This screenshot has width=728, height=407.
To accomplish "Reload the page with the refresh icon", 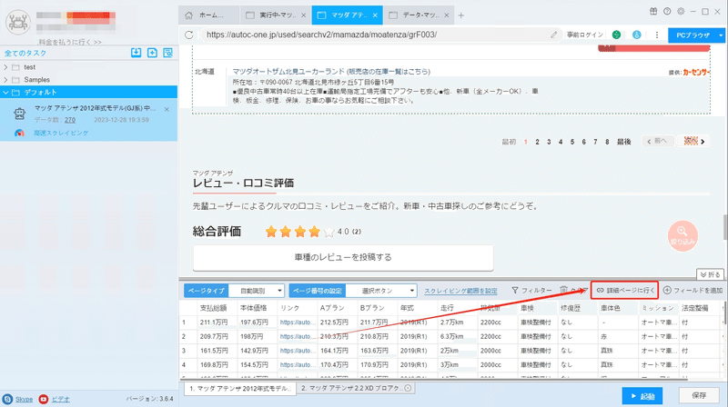I will [x=189, y=35].
